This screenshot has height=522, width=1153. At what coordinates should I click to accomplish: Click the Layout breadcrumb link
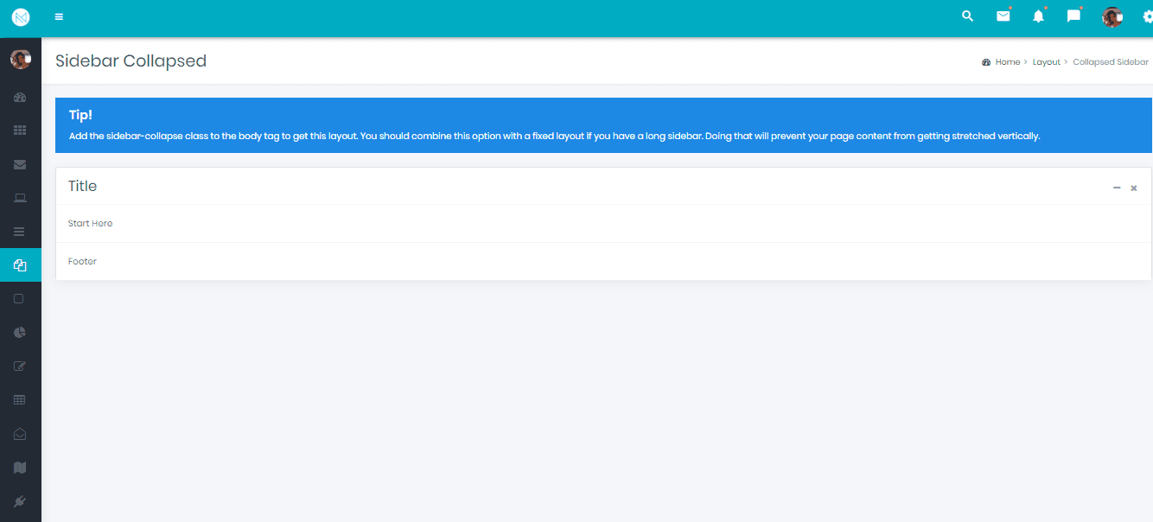(1047, 62)
